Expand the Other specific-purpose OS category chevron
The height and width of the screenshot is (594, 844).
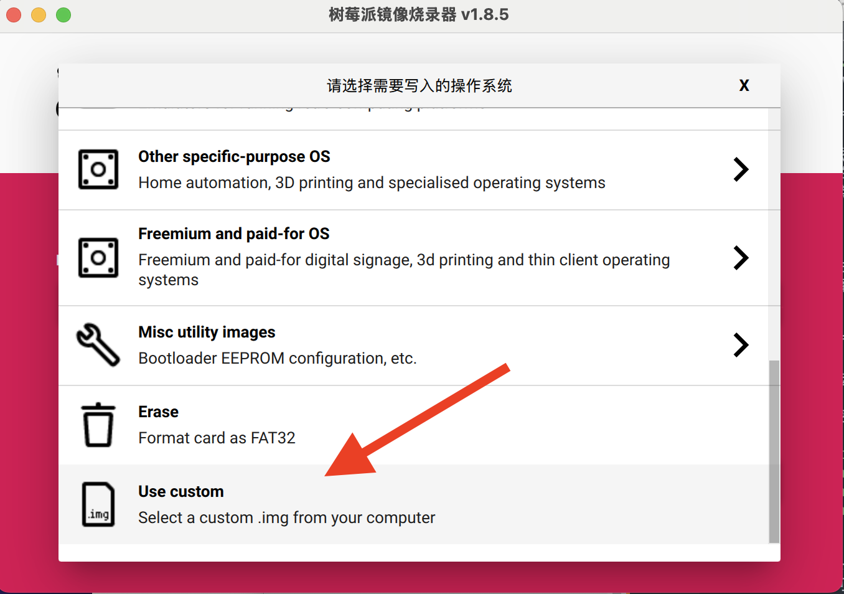(x=741, y=169)
